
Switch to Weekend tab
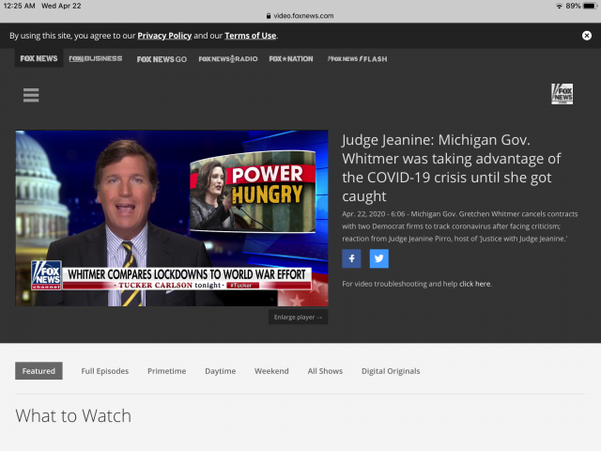(x=271, y=371)
